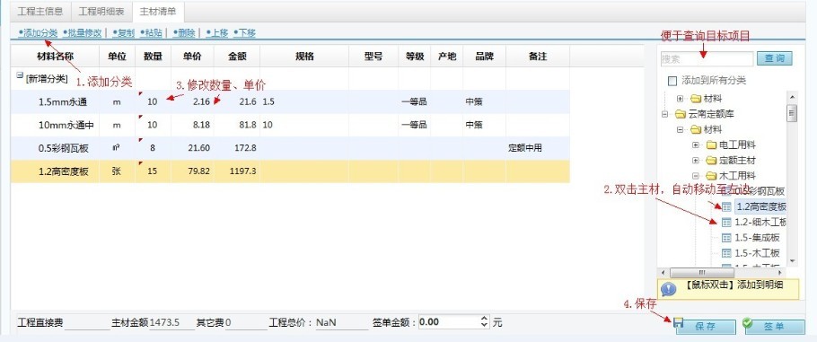Click the horizontal scrollbar right arrow
The image size is (817, 342).
coord(779,273)
